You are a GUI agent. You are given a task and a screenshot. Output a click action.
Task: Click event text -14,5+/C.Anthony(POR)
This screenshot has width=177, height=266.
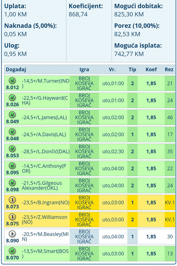pos(44,169)
